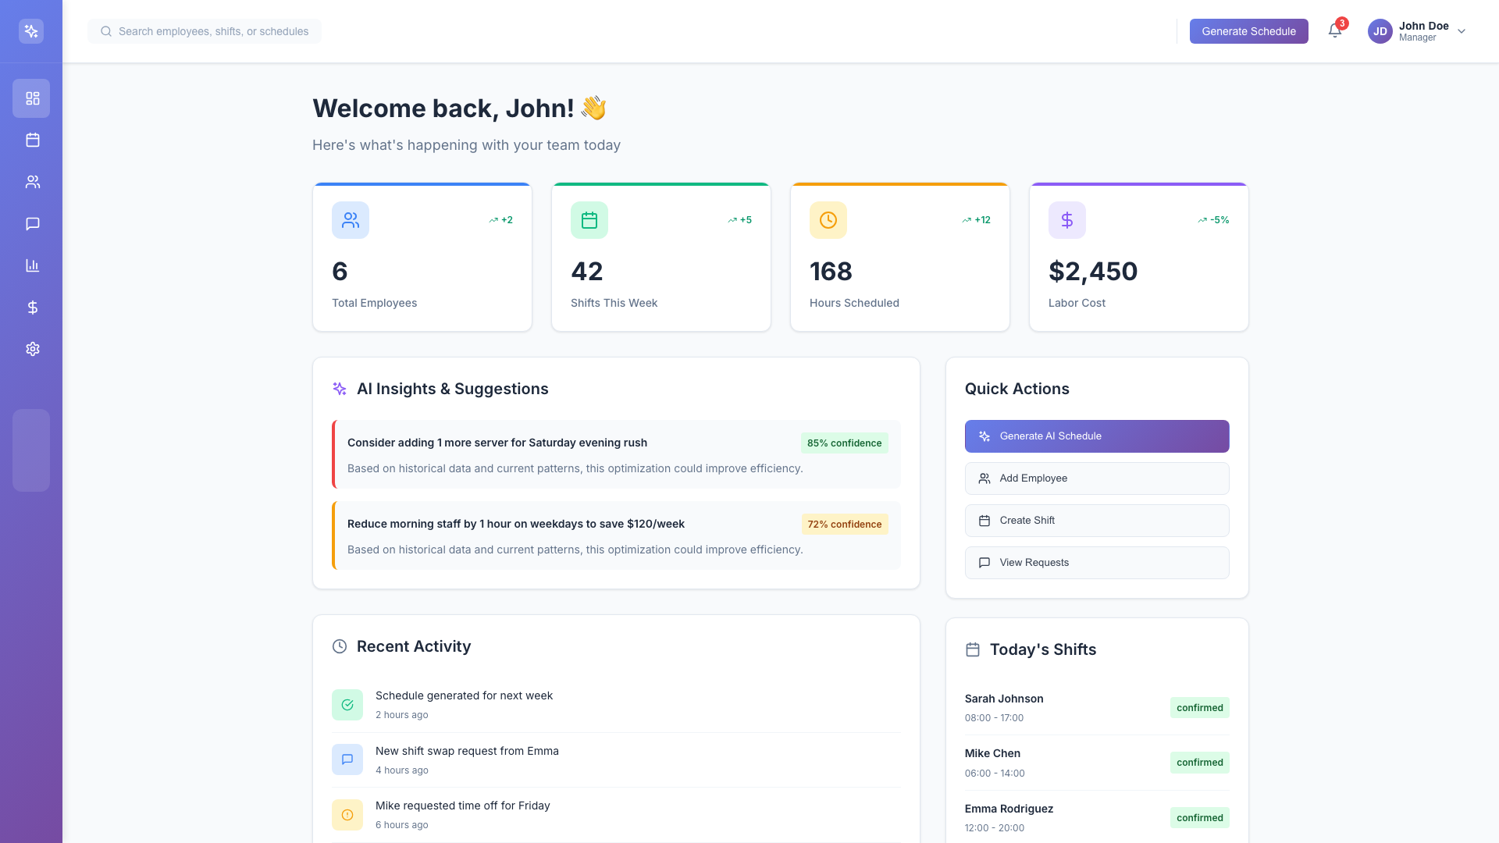Click the JD avatar thumbnail

pyautogui.click(x=1380, y=31)
